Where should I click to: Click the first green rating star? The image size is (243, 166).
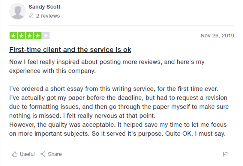tap(13, 36)
